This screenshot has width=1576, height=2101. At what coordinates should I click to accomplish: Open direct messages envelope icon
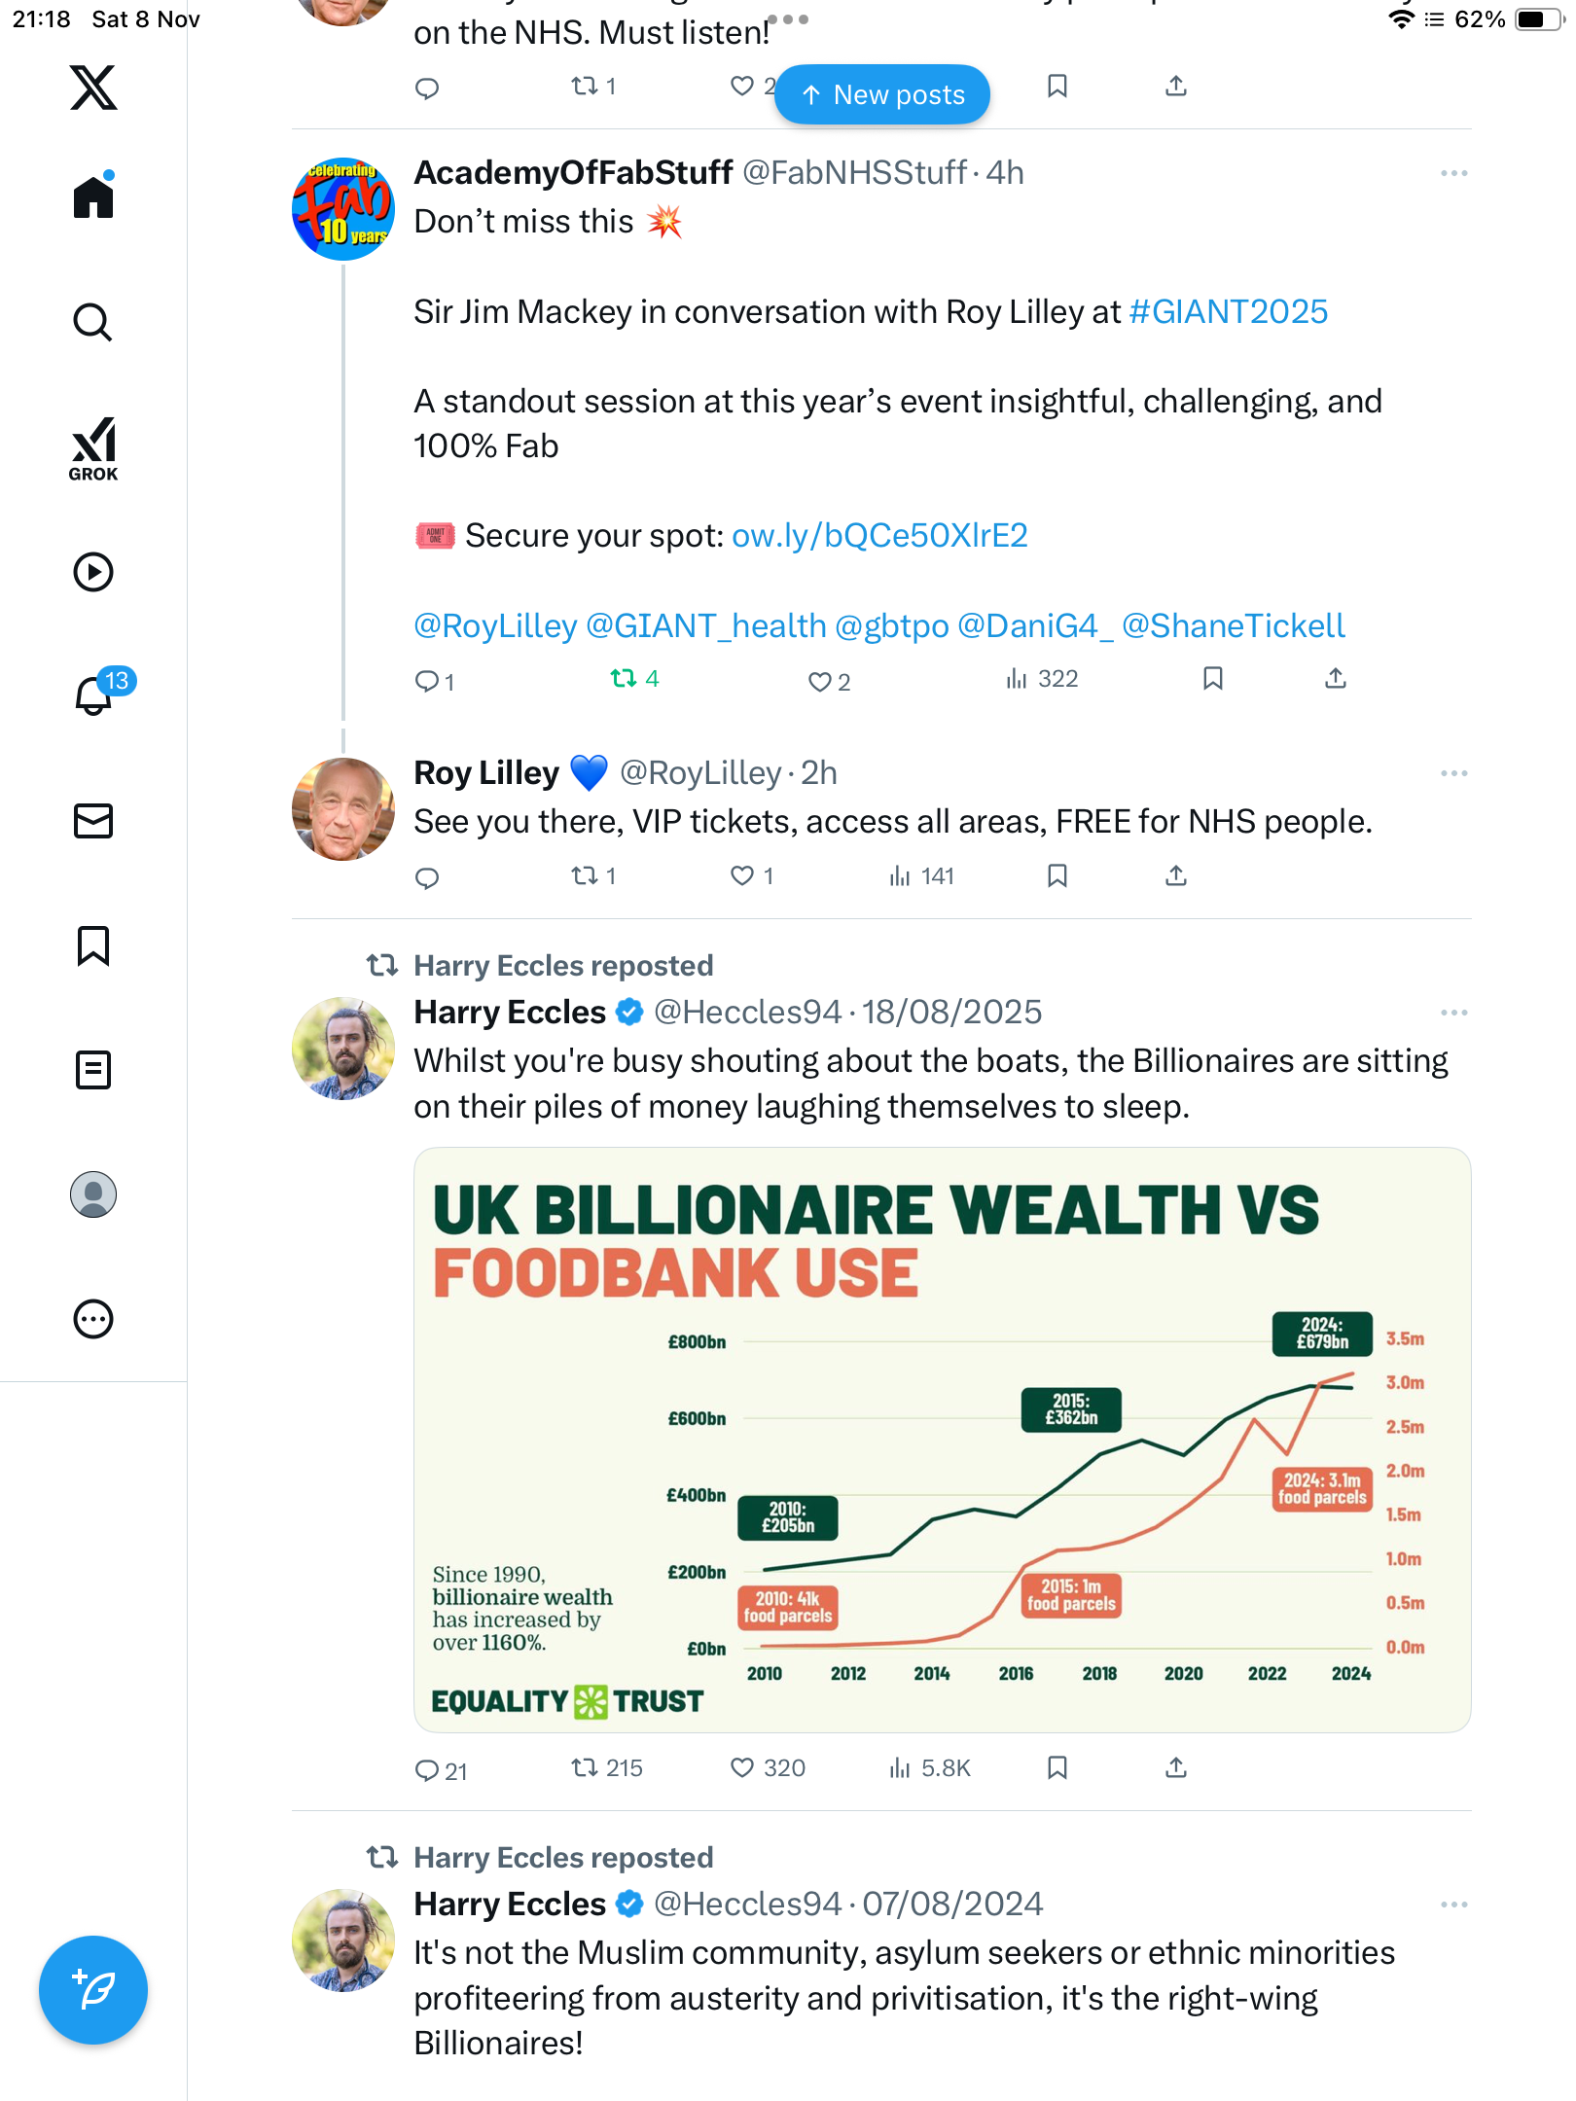[93, 821]
